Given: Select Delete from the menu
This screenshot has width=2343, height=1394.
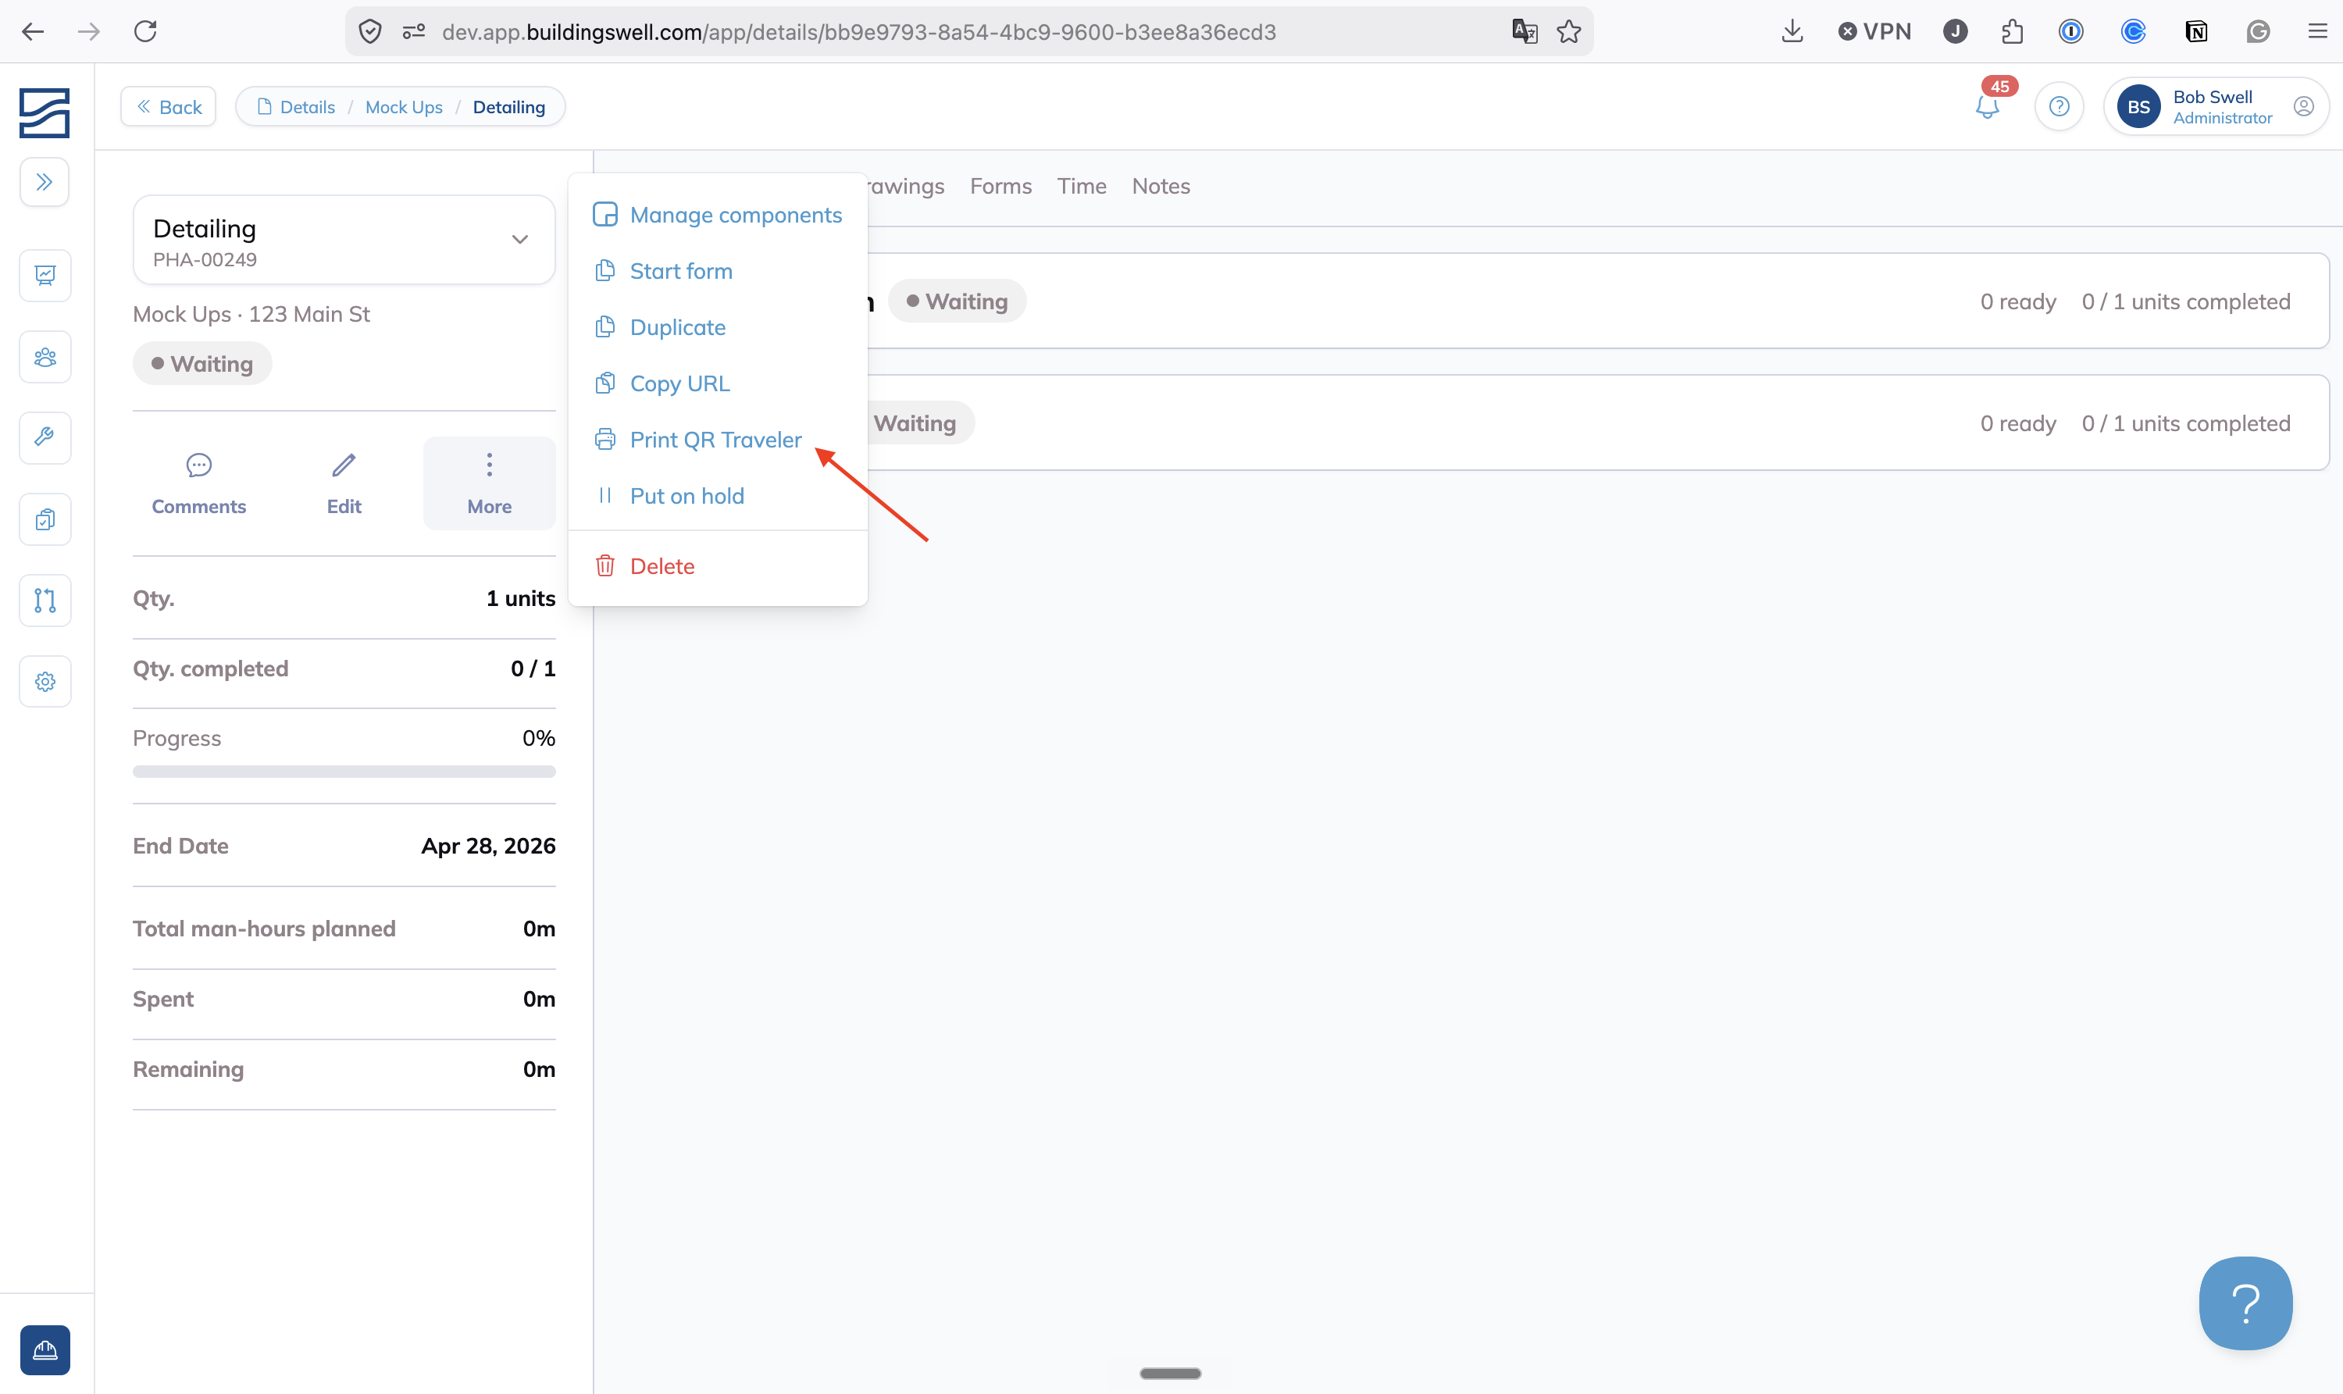Looking at the screenshot, I should 718,566.
